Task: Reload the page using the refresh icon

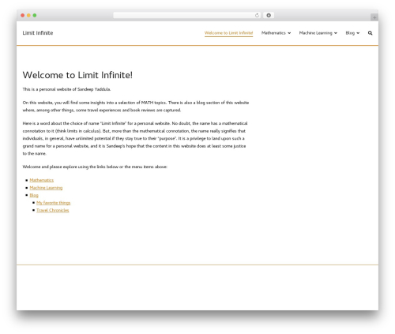Action: pyautogui.click(x=257, y=15)
